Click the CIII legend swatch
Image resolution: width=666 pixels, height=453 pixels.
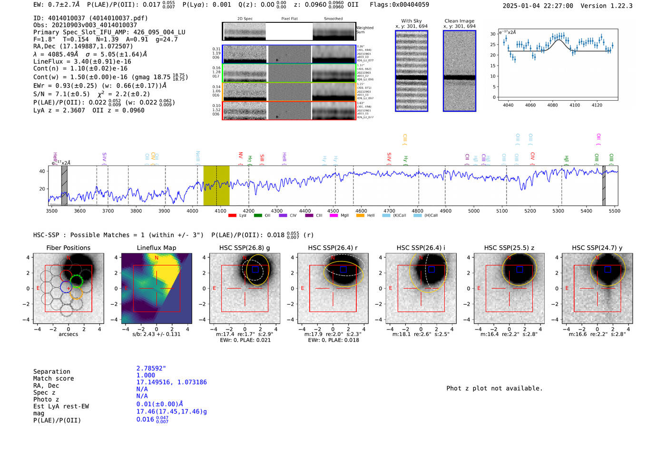(x=309, y=215)
